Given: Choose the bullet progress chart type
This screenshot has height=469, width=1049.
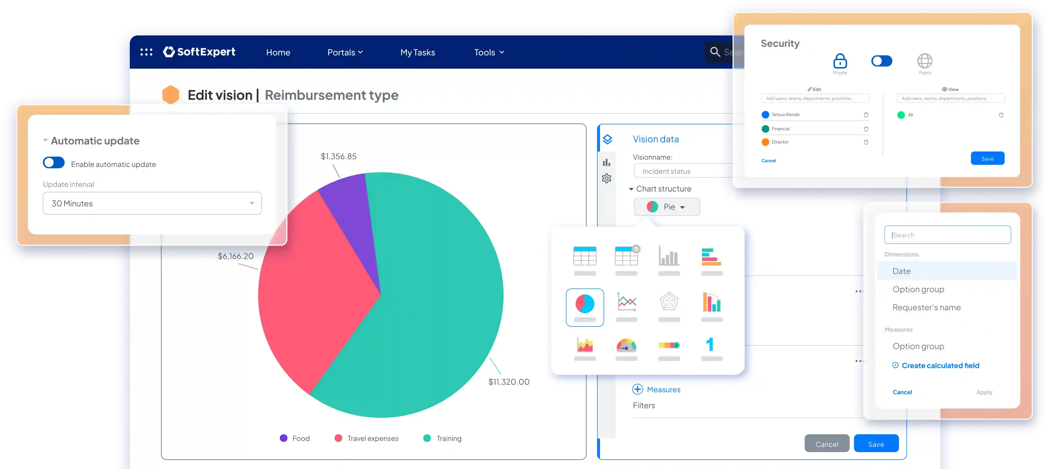Looking at the screenshot, I should click(x=669, y=345).
